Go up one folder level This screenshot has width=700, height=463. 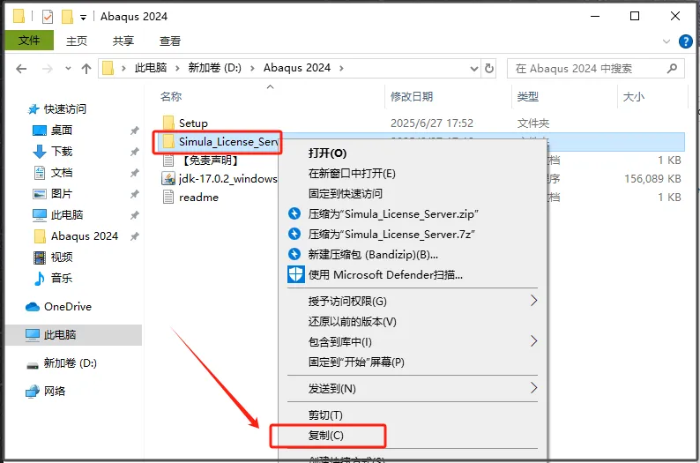point(86,68)
